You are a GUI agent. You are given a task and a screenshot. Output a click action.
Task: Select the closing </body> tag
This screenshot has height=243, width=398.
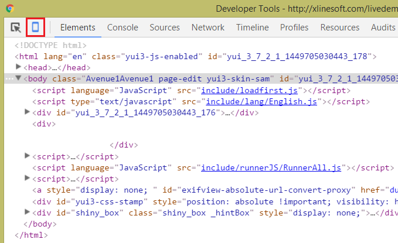pos(40,224)
